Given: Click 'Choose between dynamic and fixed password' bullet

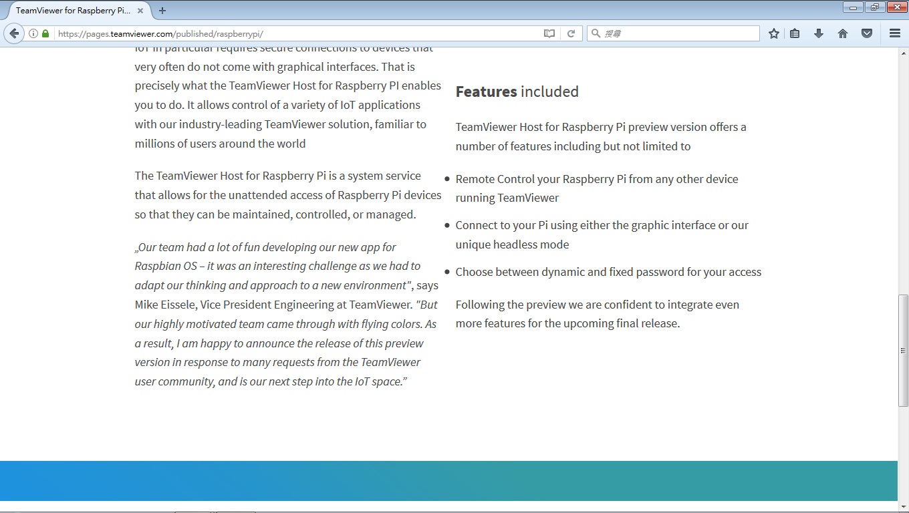Looking at the screenshot, I should [608, 272].
